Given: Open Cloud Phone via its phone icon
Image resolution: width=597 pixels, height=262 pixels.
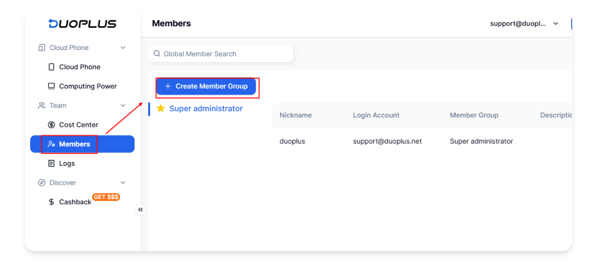Looking at the screenshot, I should 51,67.
